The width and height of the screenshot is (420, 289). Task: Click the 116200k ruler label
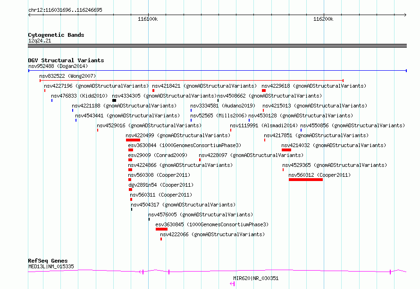pyautogui.click(x=323, y=19)
